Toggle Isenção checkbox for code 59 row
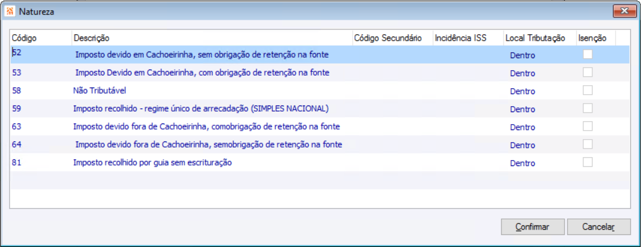Viewport: 641px width, 247px height. 588,109
